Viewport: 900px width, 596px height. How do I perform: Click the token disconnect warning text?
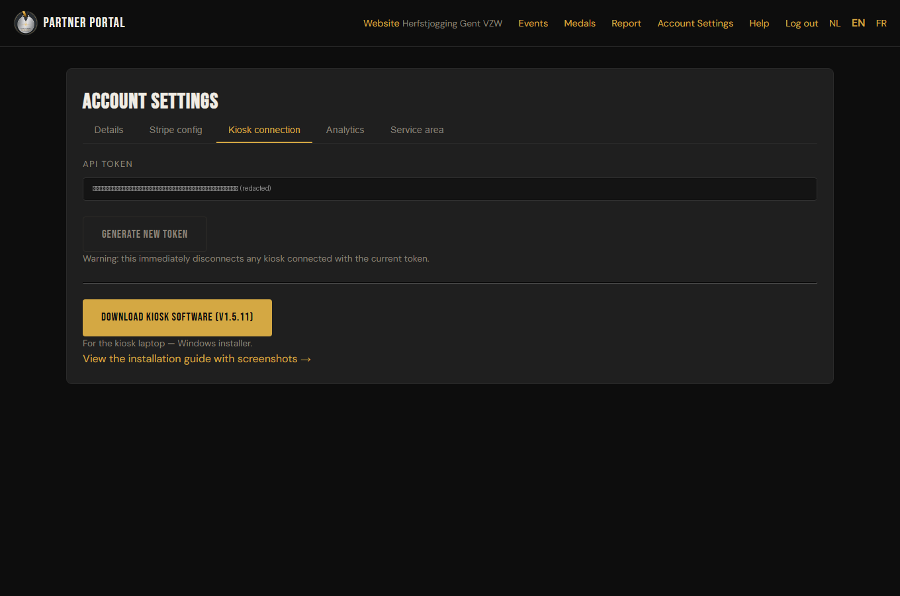click(x=256, y=259)
